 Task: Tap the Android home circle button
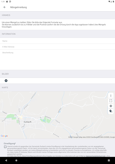(16, 160)
